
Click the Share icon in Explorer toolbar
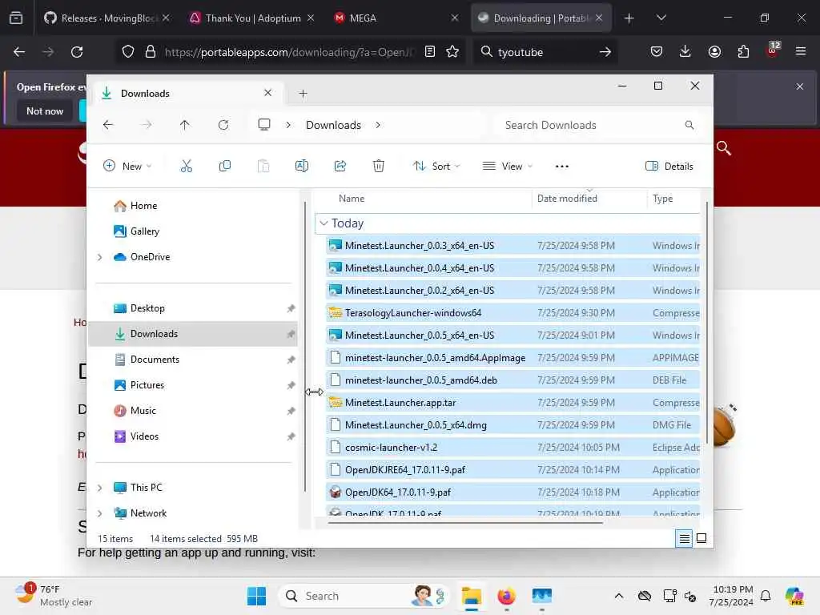(340, 167)
